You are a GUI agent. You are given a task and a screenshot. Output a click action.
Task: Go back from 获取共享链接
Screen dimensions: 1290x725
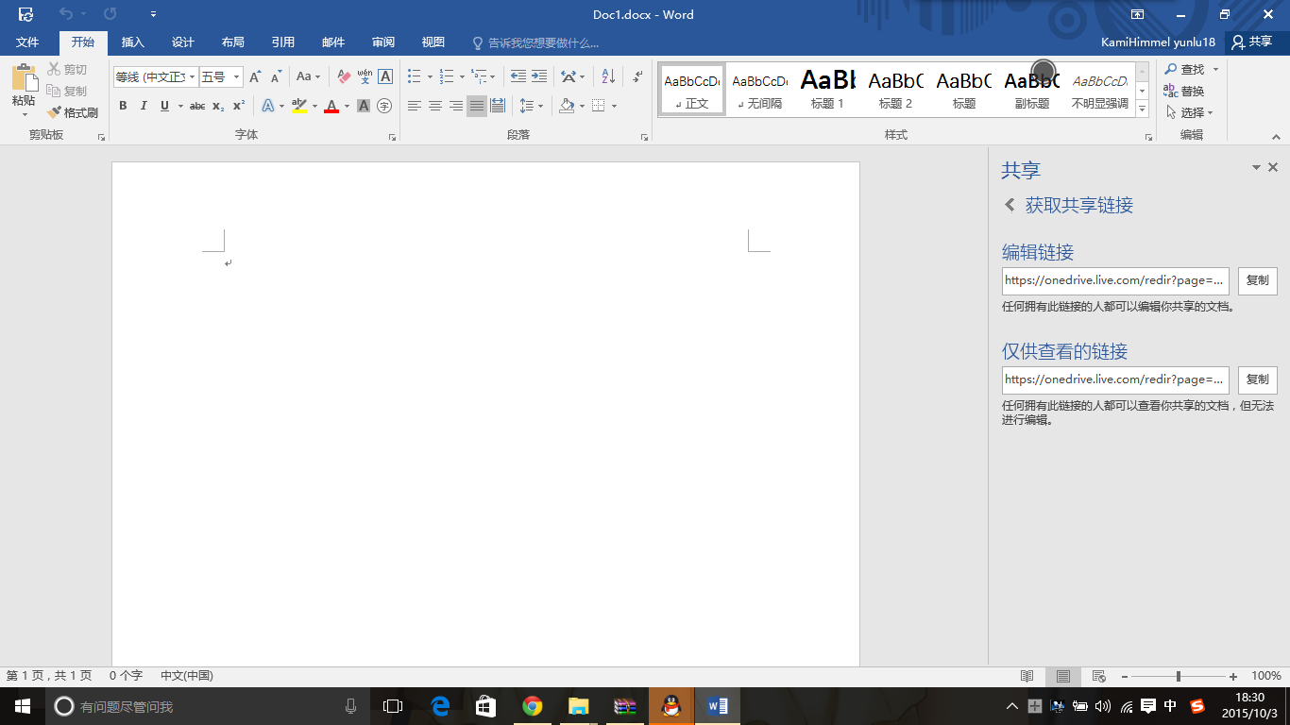tap(1010, 205)
